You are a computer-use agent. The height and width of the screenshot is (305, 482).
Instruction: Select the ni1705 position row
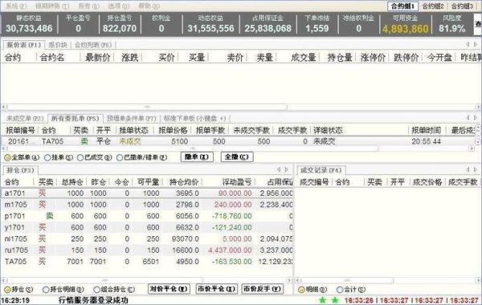click(147, 238)
